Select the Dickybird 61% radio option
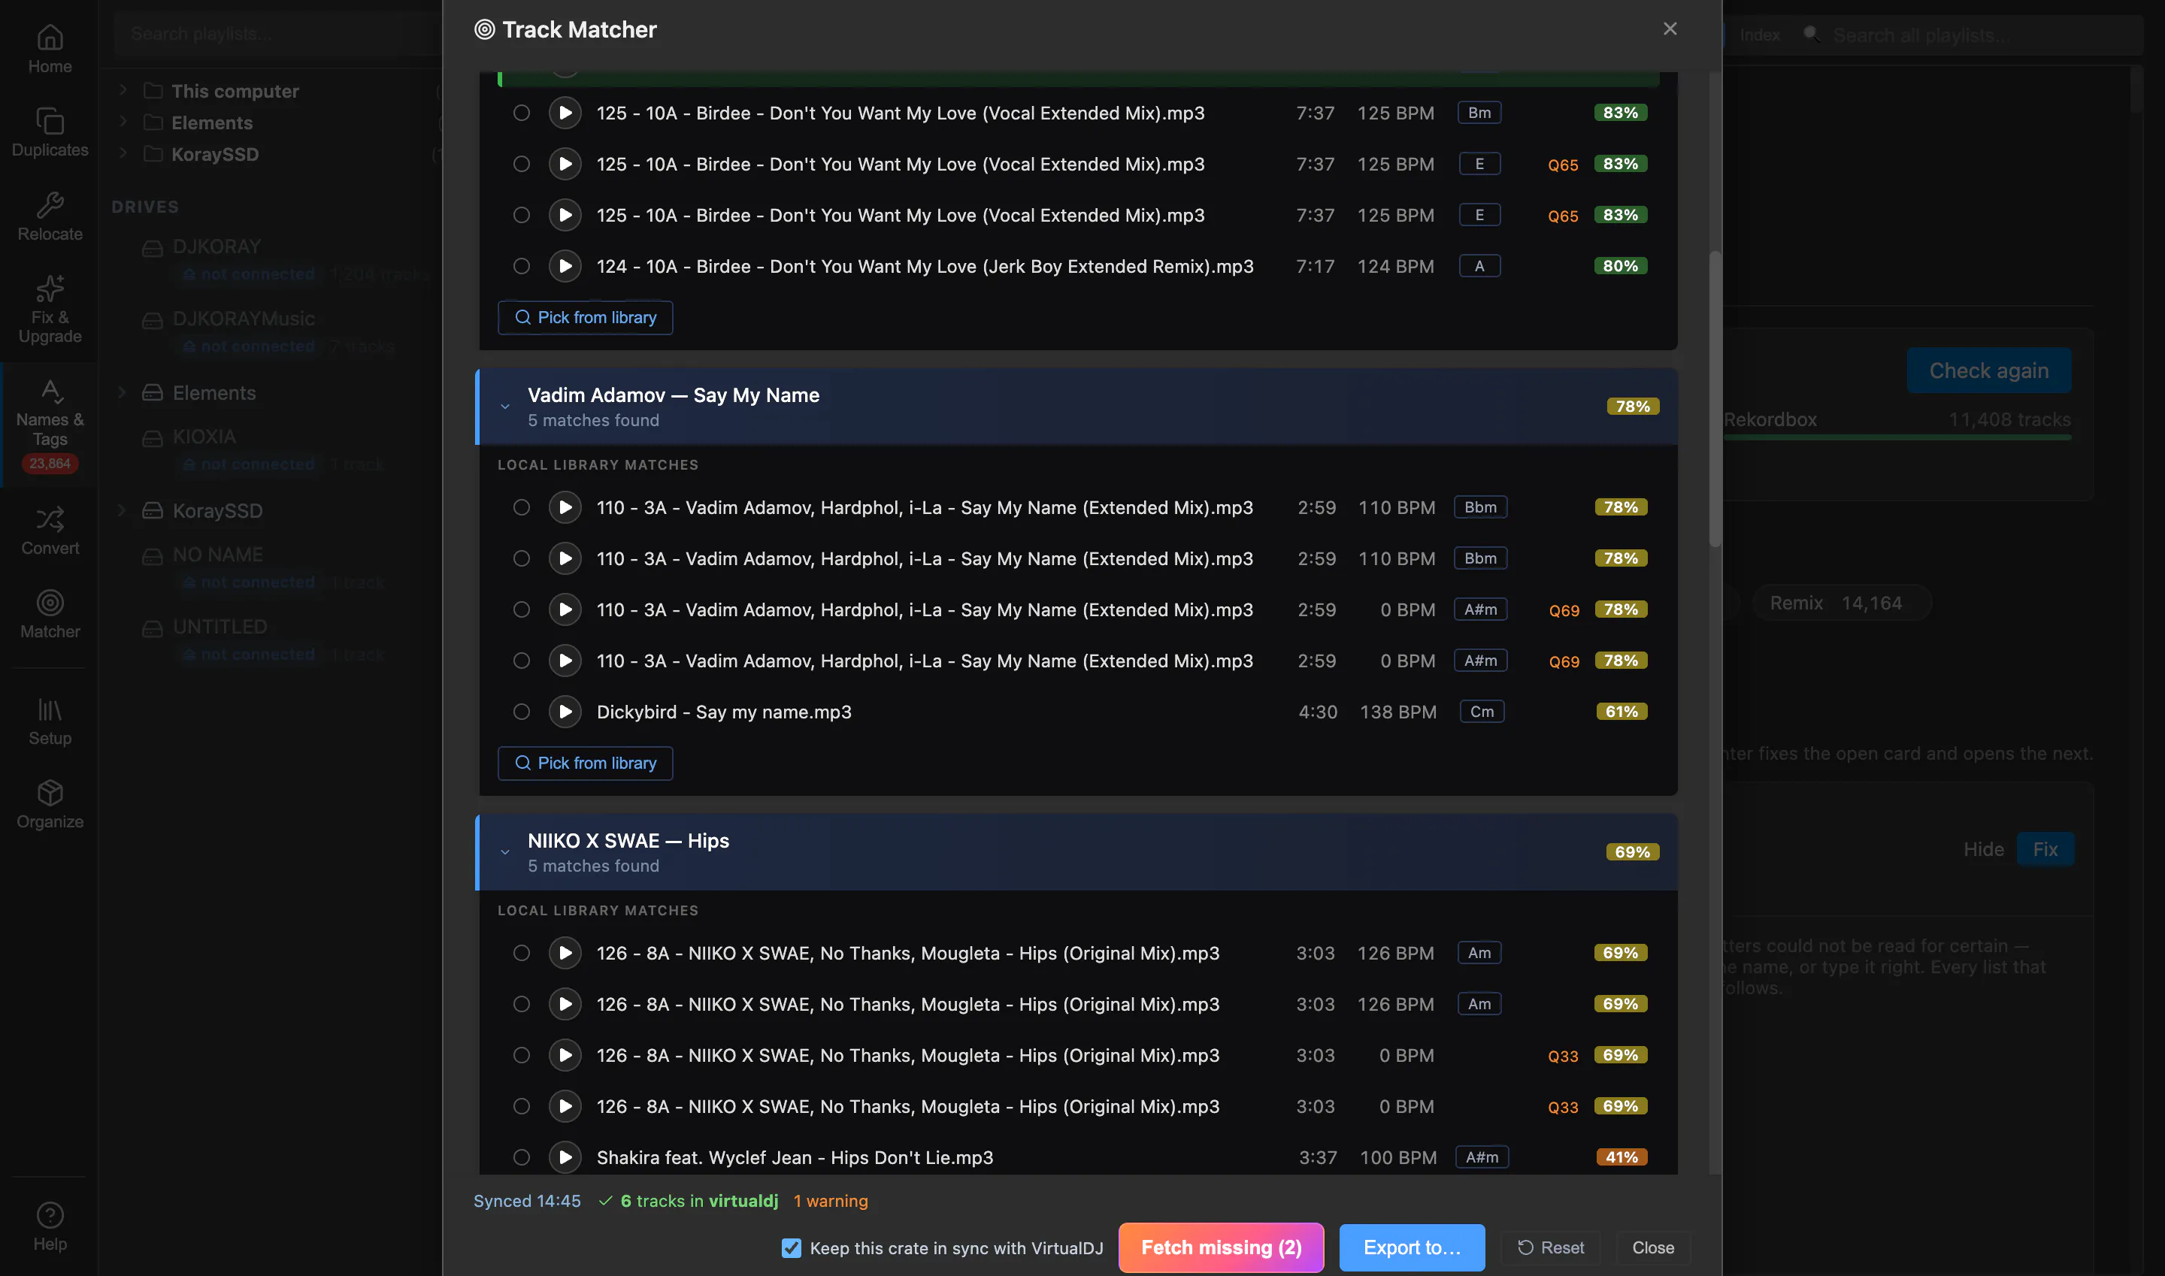 521,712
